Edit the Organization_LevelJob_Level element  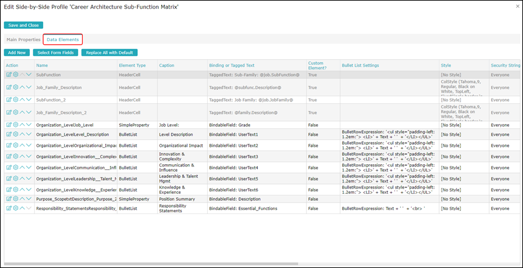pyautogui.click(x=9, y=125)
